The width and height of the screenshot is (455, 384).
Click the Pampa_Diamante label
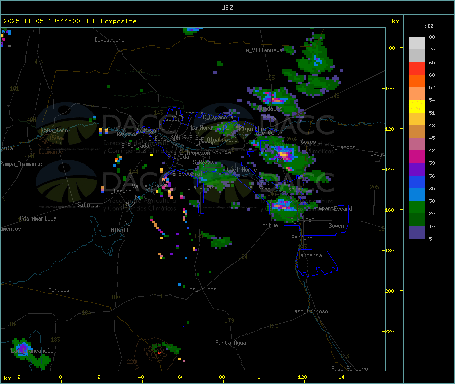coord(21,164)
